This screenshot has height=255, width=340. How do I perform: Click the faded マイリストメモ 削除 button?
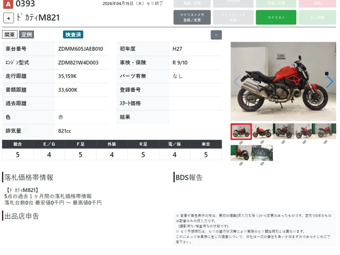233,17
